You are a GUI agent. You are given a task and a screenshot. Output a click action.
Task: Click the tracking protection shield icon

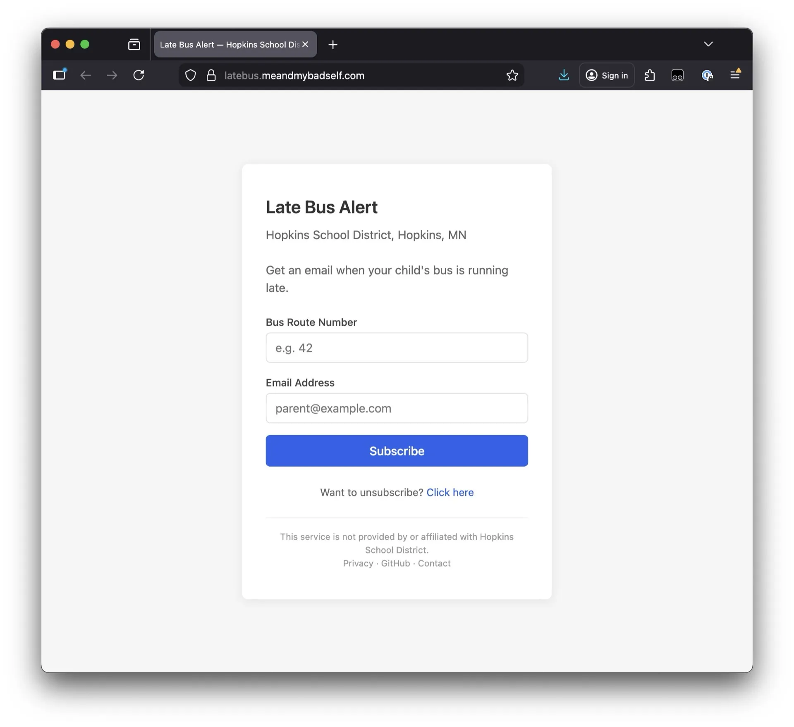pyautogui.click(x=190, y=75)
